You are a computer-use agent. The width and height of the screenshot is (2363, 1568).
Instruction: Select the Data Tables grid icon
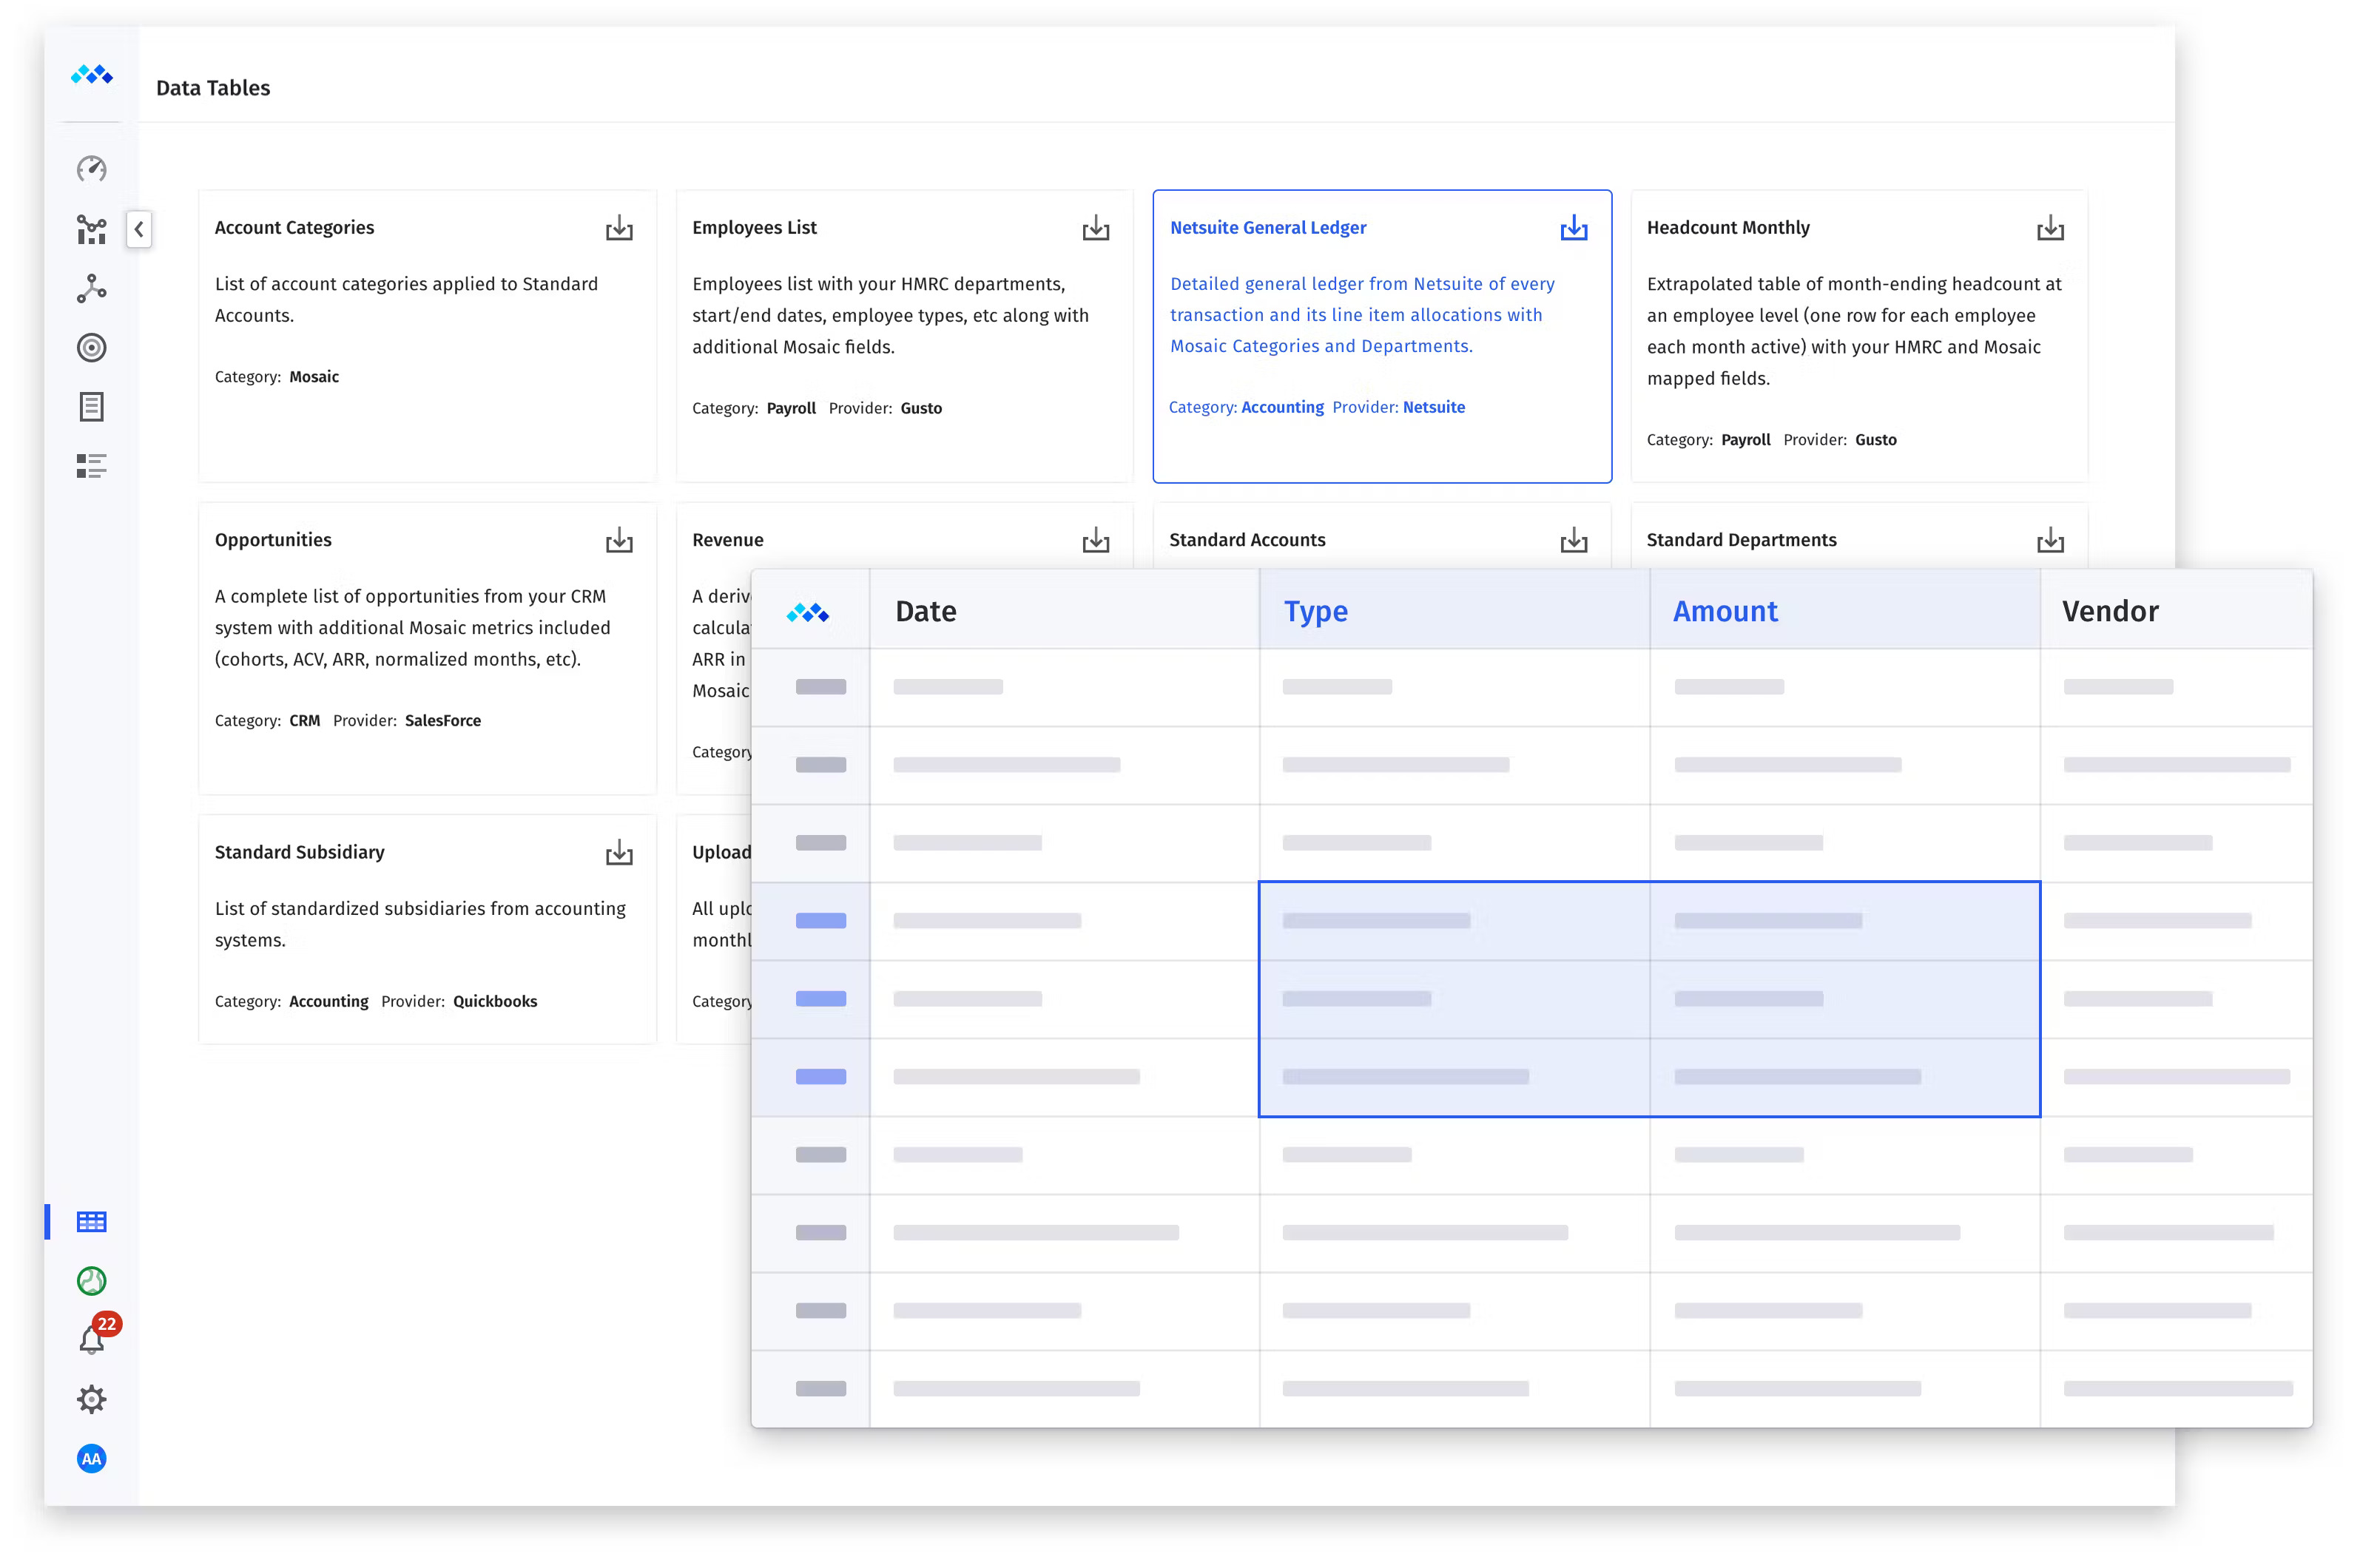91,1222
